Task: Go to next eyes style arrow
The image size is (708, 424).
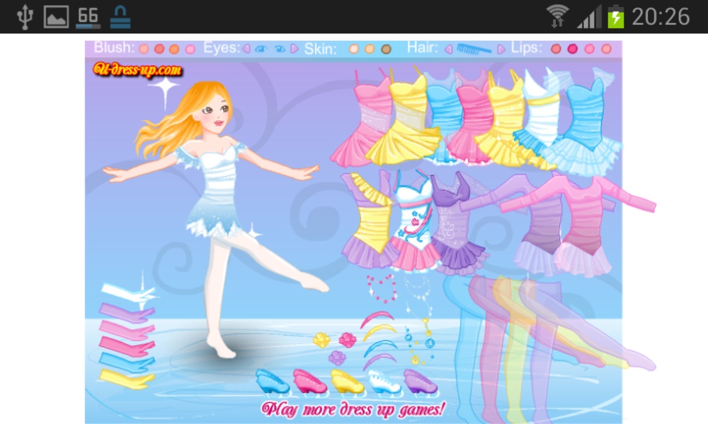Action: (x=295, y=48)
